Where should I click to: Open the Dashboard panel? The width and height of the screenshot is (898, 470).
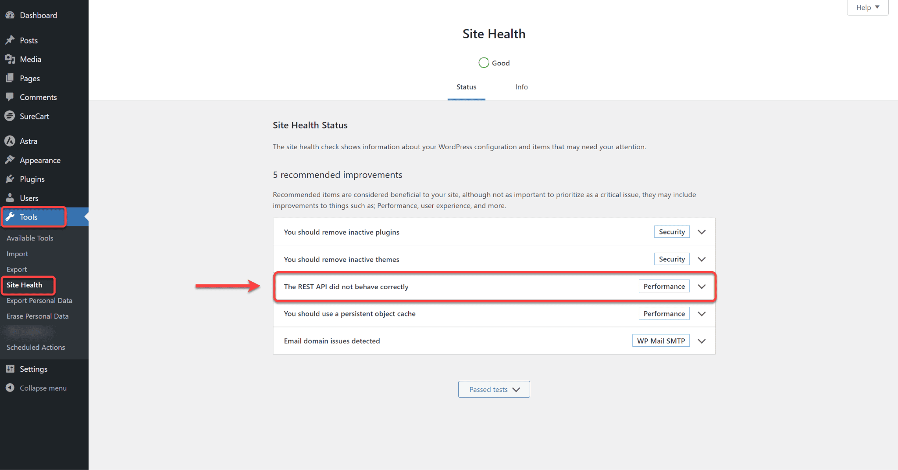pyautogui.click(x=38, y=15)
